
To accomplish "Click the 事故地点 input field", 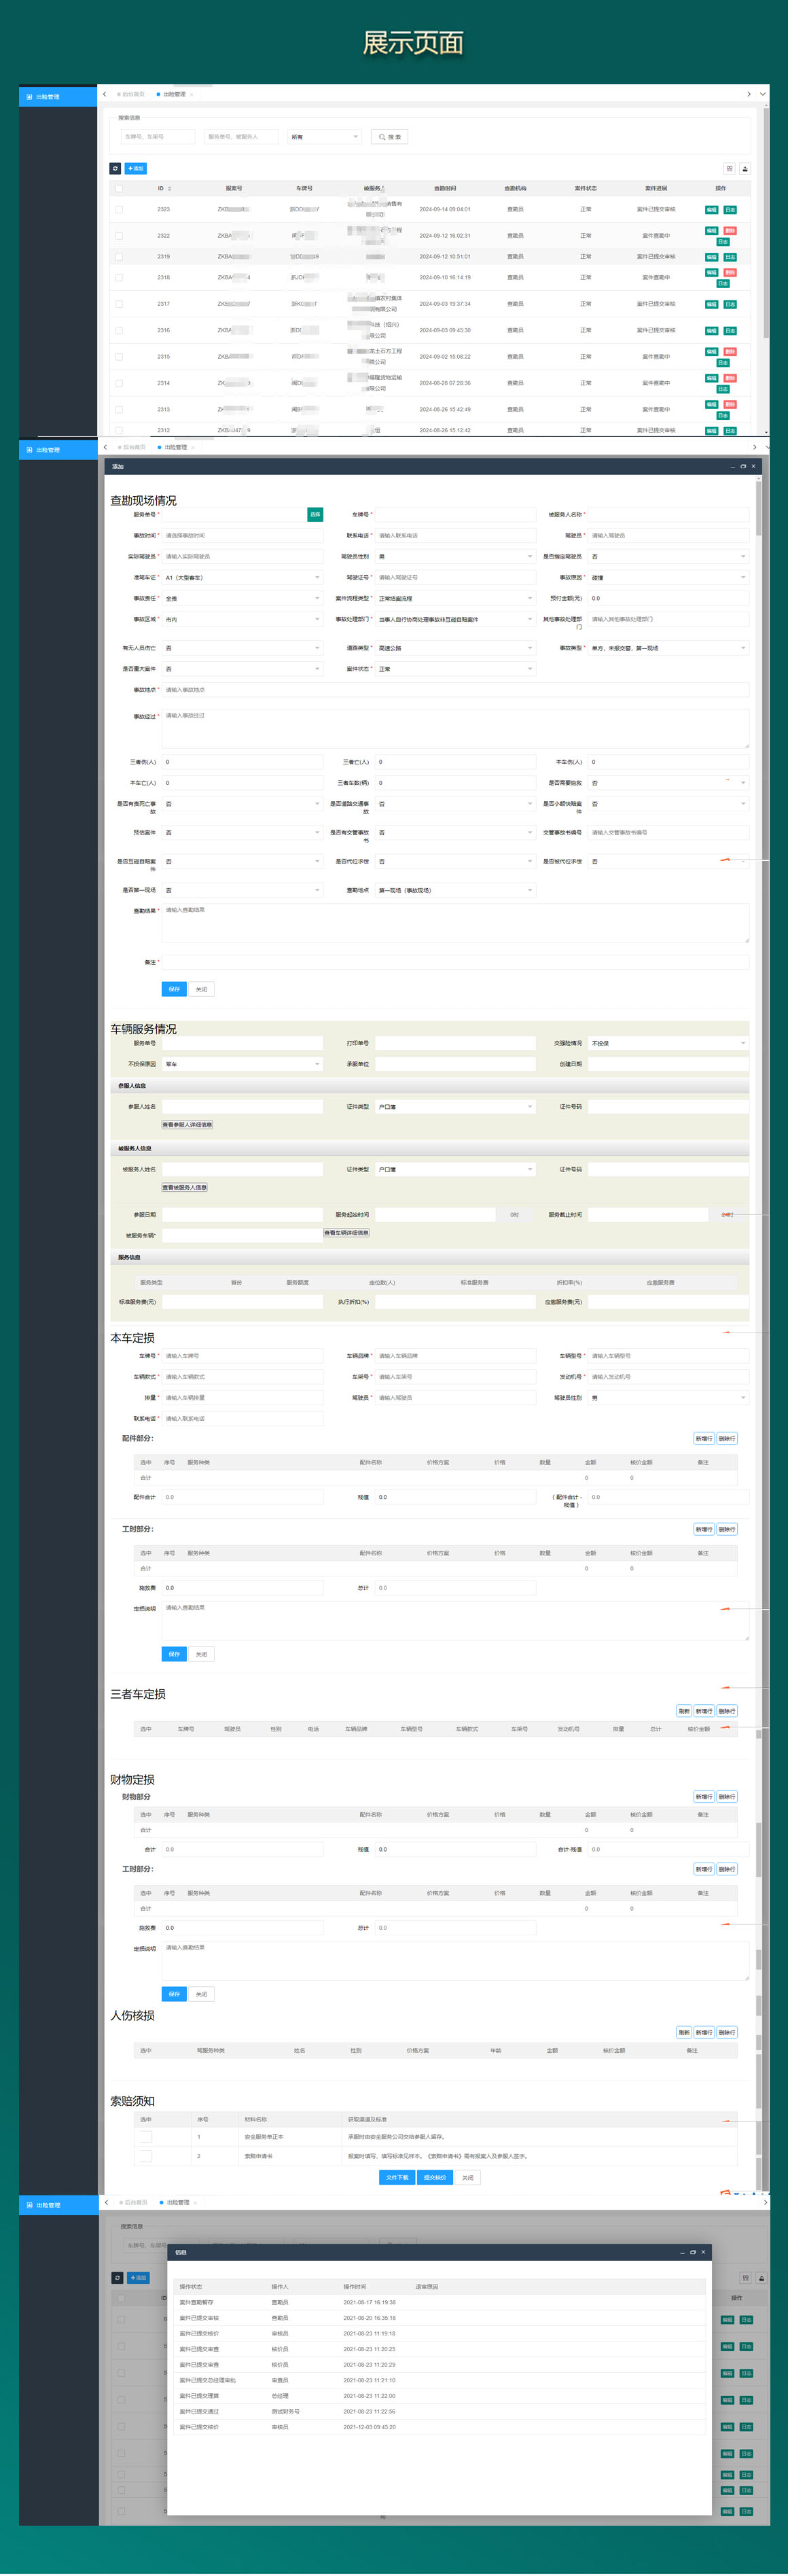I will [455, 690].
